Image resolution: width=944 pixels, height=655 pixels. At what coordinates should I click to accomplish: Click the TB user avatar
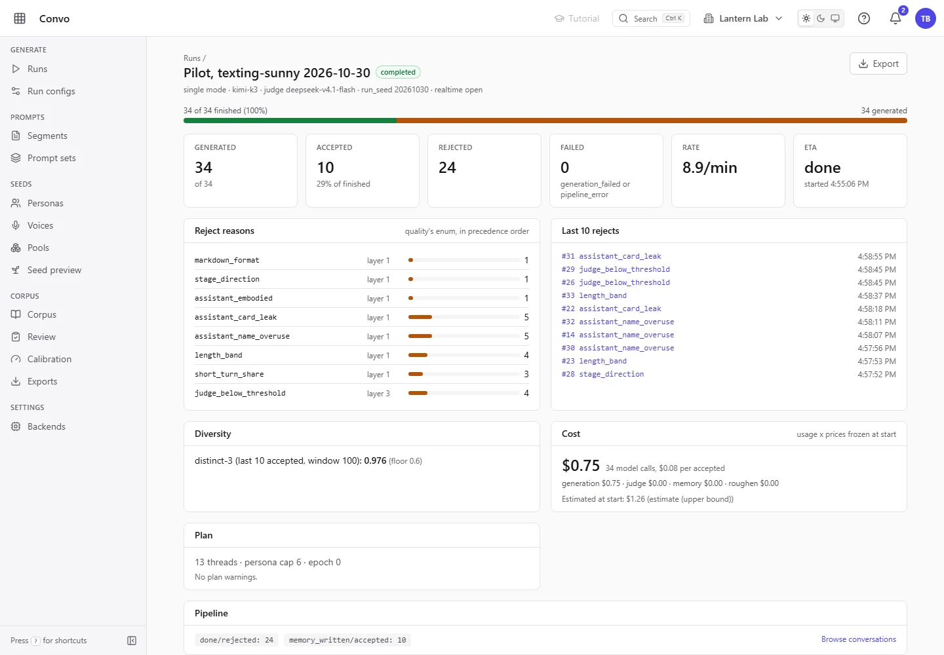point(926,18)
